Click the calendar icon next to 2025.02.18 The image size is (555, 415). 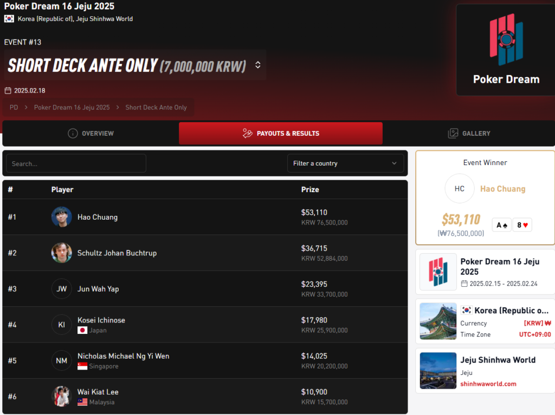8,90
